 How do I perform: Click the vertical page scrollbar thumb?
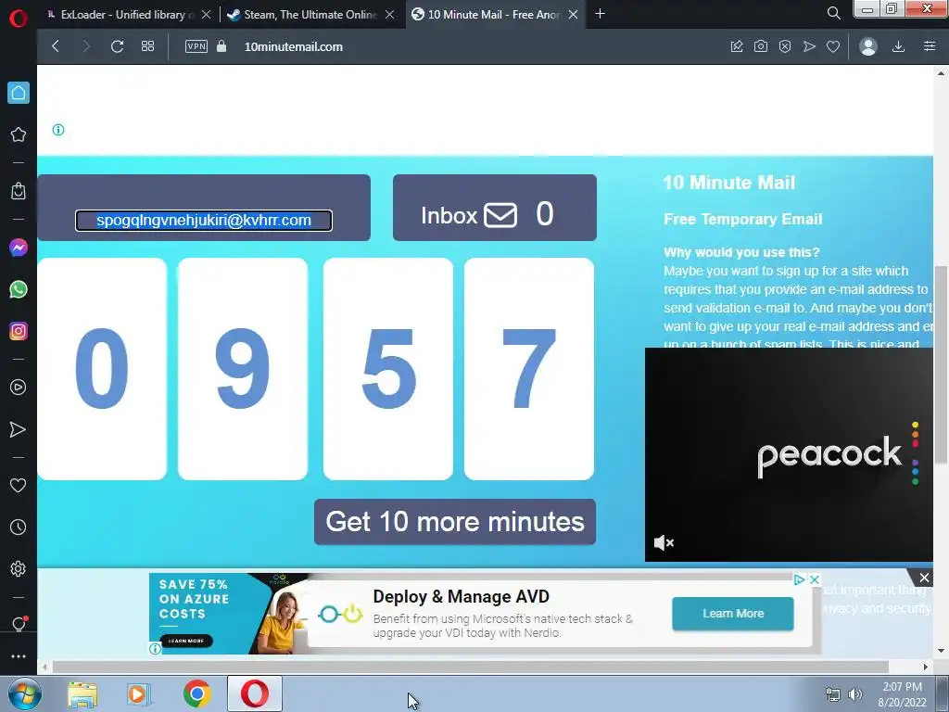tap(941, 364)
